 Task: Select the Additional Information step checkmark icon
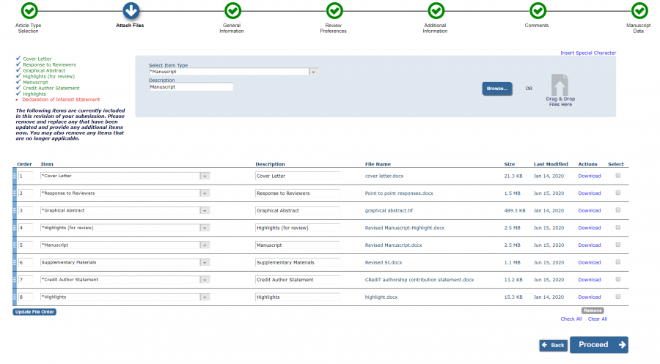[436, 11]
